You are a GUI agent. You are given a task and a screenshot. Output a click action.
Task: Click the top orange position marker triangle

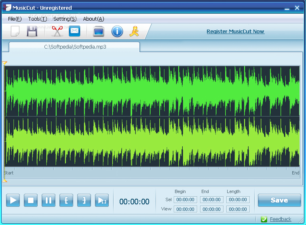(5, 63)
